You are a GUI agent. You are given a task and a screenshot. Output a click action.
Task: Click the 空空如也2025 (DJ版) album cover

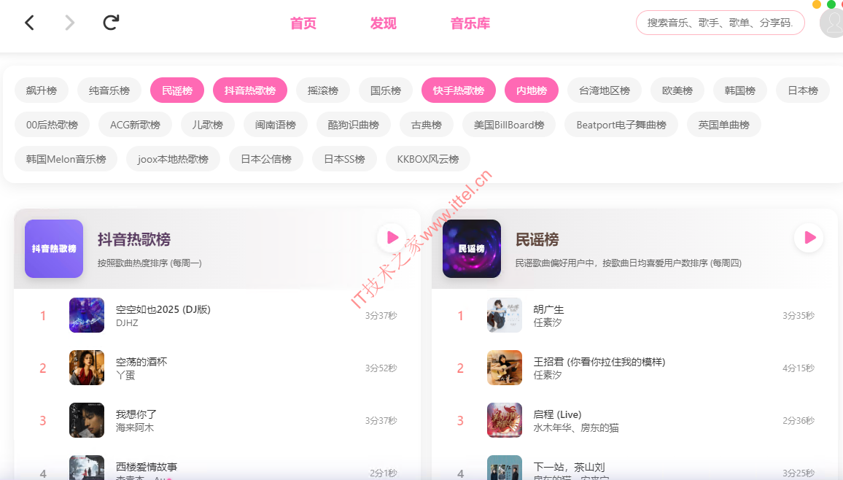coord(87,315)
